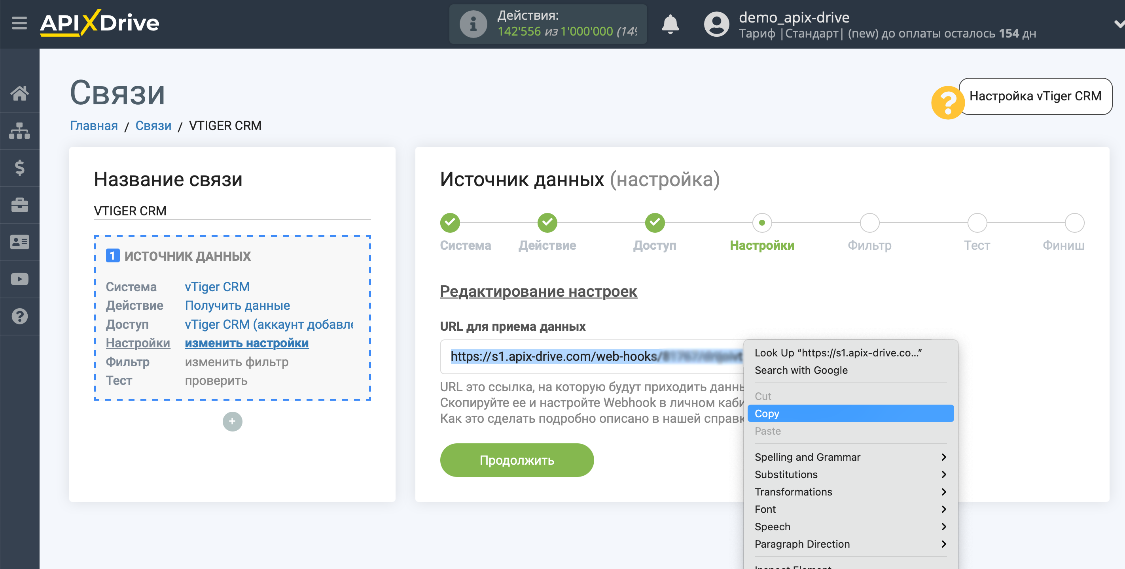Click the vTiger CRM account access link
Screen dimensions: 1125x569
tap(269, 324)
